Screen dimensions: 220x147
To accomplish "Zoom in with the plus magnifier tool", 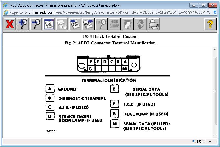I will (23, 24).
